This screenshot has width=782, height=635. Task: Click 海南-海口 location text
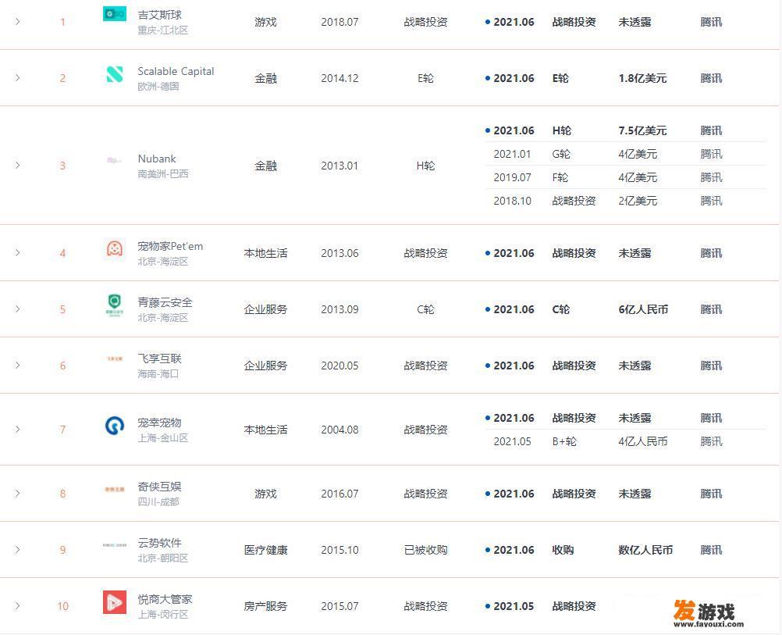tap(158, 374)
